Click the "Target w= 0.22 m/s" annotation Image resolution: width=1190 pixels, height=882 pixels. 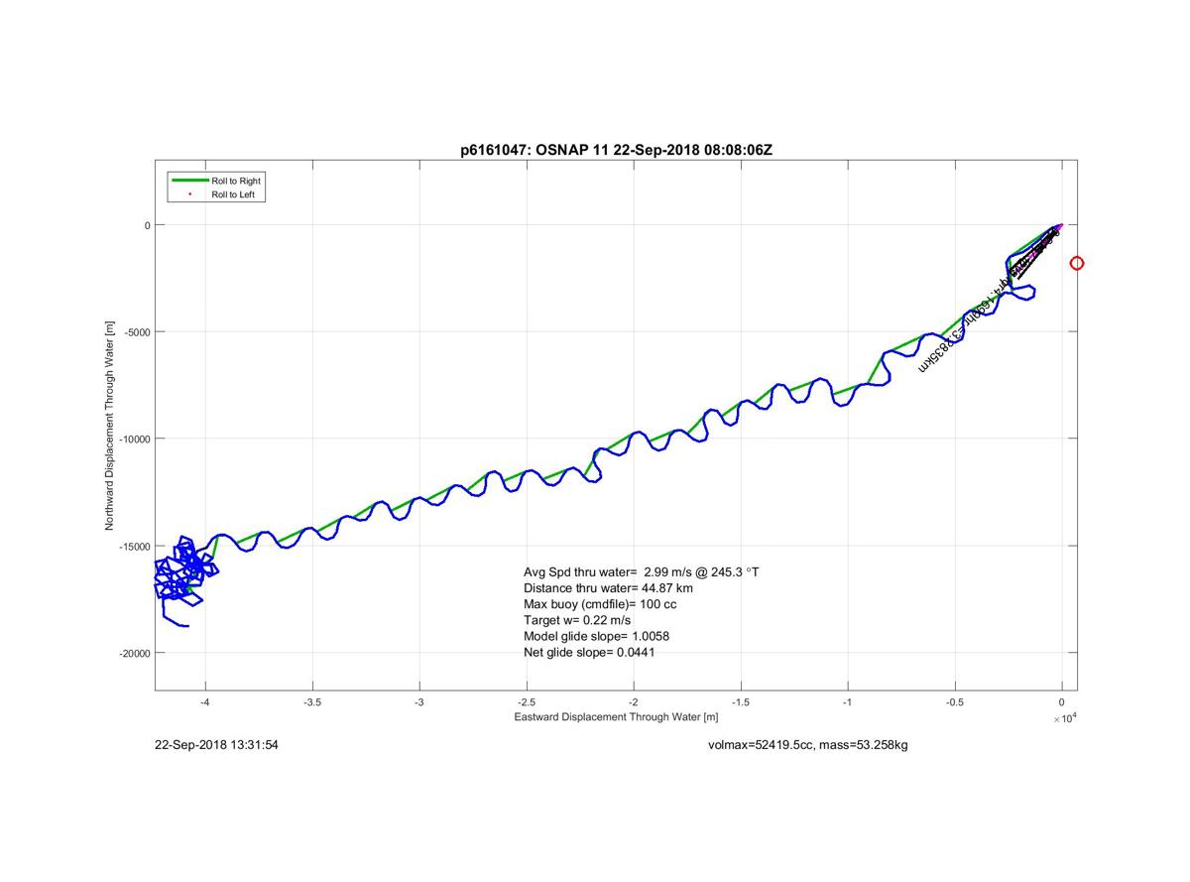pos(577,620)
